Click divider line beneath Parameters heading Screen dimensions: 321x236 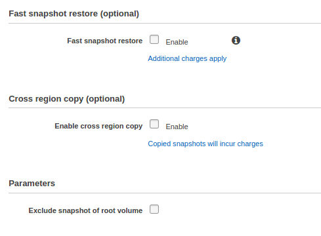point(165,193)
